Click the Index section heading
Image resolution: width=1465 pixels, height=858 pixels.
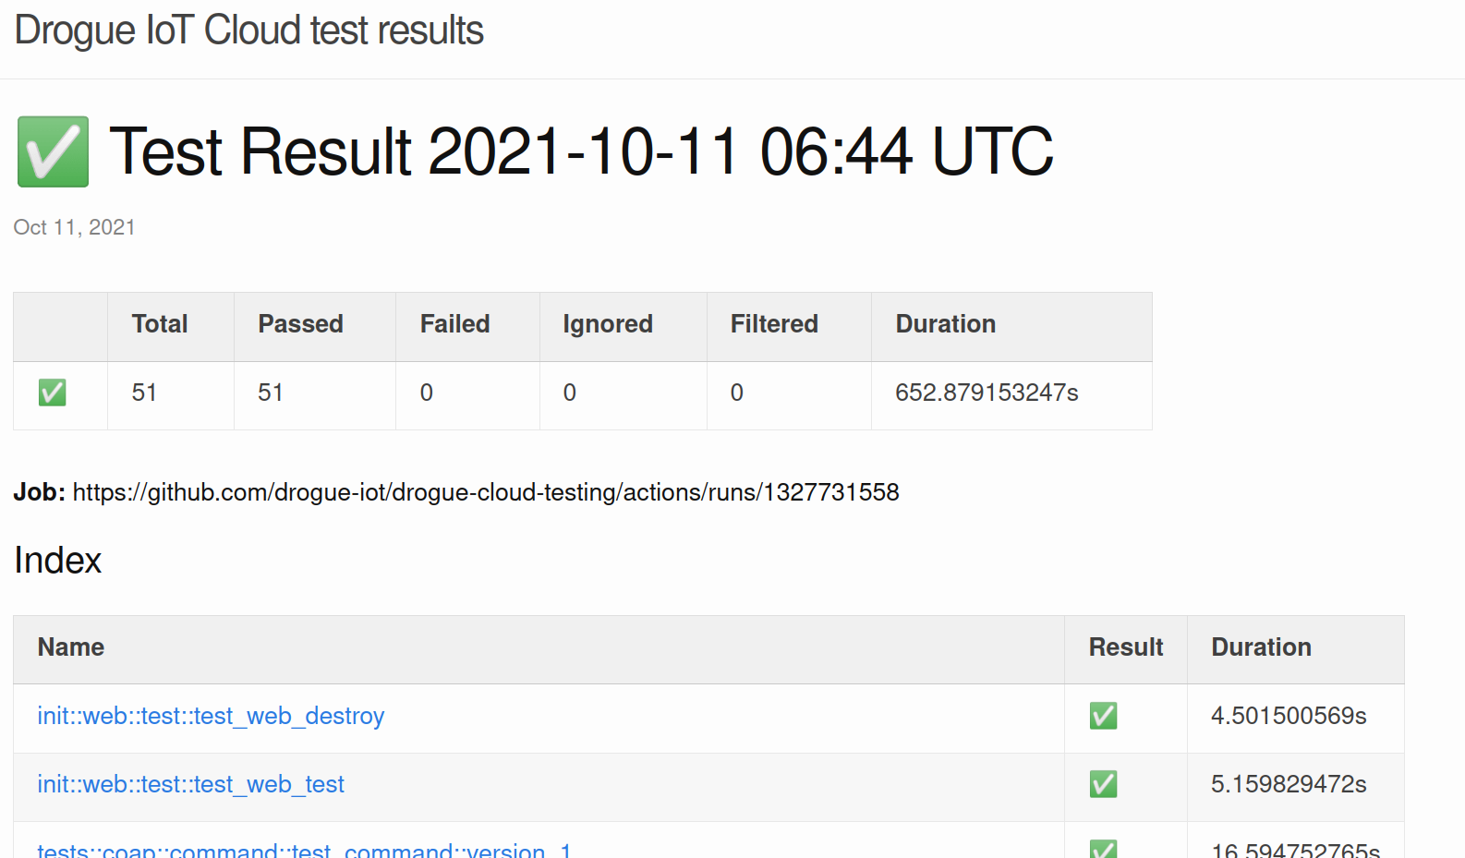[57, 560]
